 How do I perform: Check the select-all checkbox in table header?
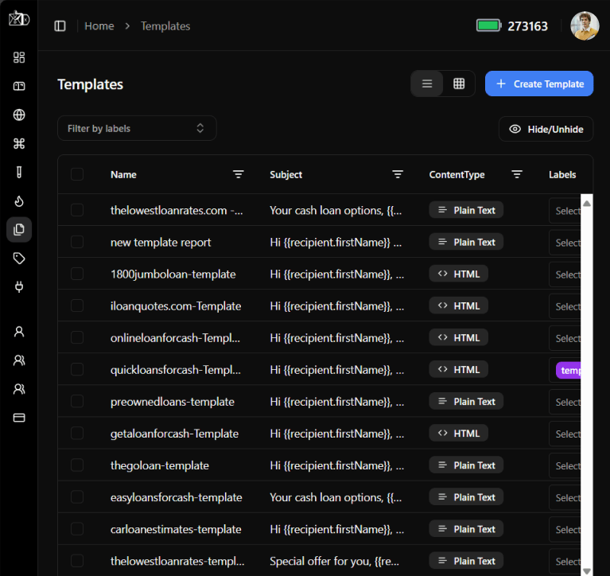point(77,174)
